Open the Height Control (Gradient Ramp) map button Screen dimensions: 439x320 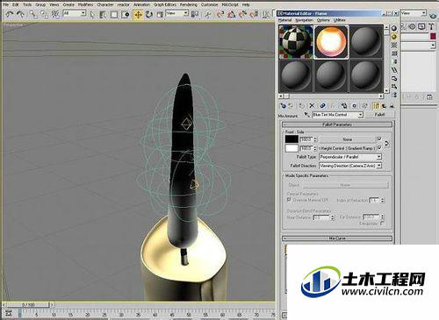(347, 148)
